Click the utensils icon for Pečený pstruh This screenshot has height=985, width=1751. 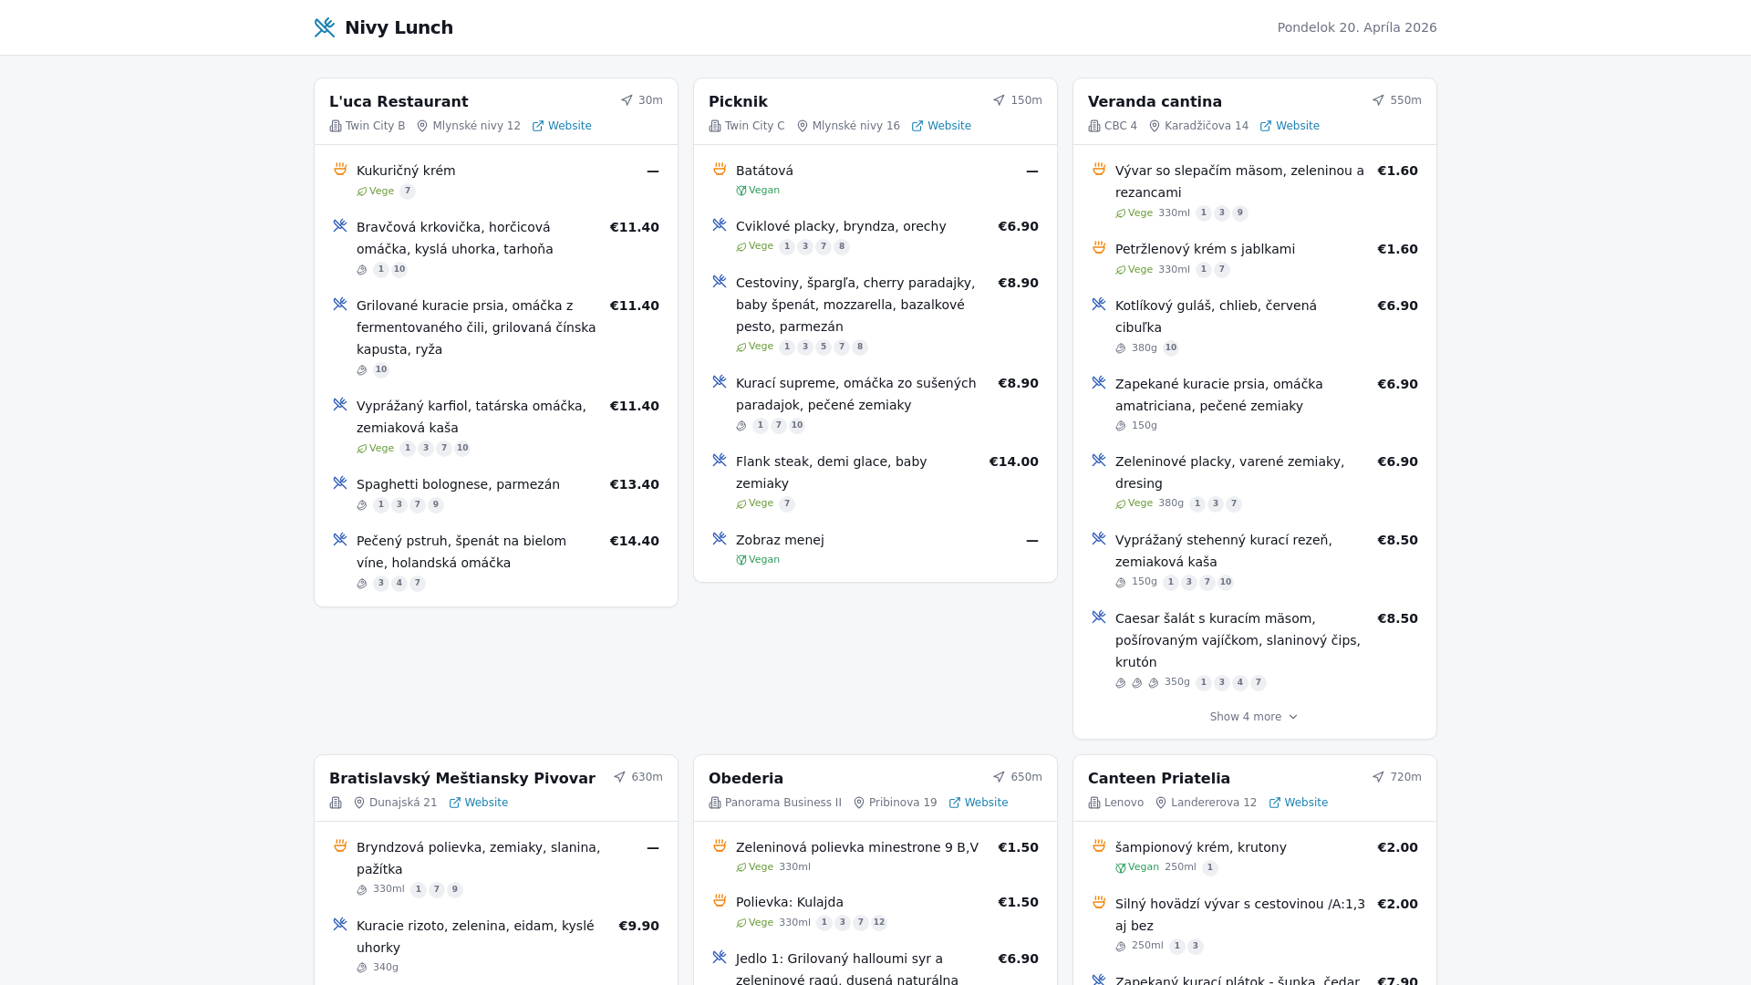click(340, 539)
